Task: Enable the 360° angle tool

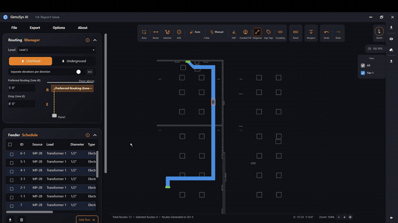Action: coord(234,34)
